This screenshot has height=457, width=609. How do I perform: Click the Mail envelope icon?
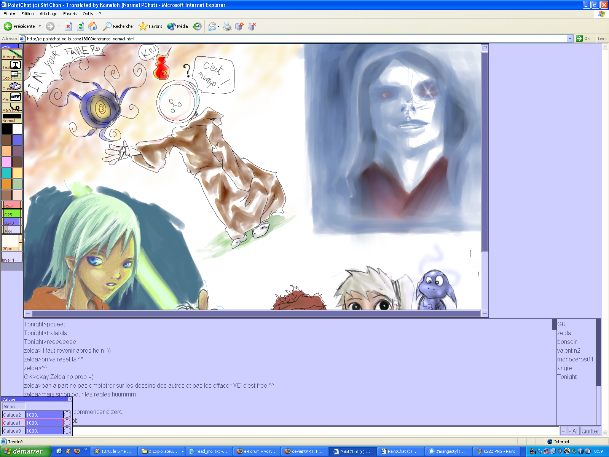pos(212,26)
